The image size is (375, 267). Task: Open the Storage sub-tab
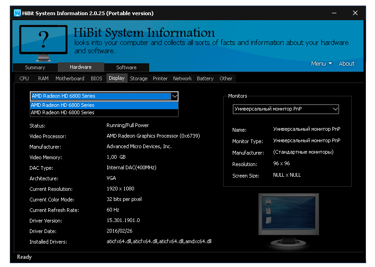[x=139, y=78]
